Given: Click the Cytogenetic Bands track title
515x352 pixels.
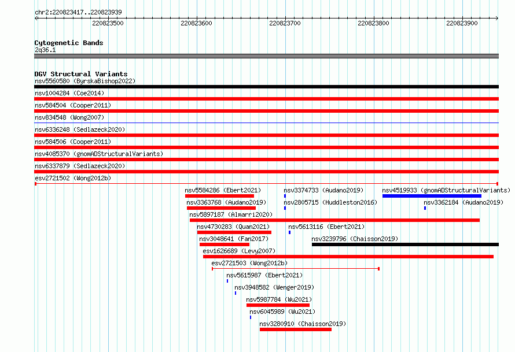Looking at the screenshot, I should point(69,43).
